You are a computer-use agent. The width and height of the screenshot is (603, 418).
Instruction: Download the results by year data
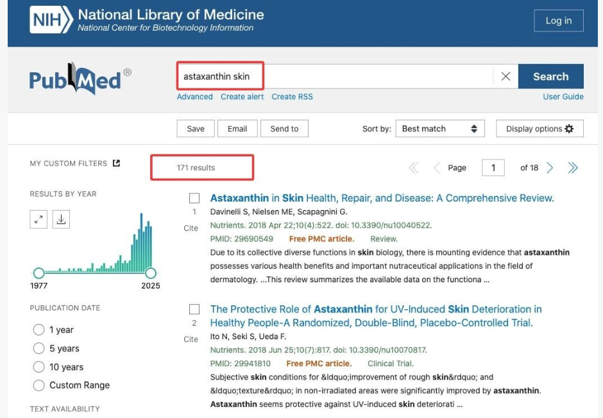pyautogui.click(x=61, y=220)
